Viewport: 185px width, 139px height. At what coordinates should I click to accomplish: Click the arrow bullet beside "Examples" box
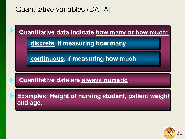coord(12,96)
